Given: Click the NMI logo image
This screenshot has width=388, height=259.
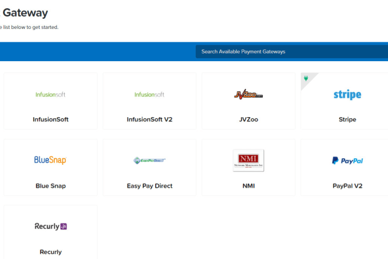Looking at the screenshot, I should click(249, 161).
